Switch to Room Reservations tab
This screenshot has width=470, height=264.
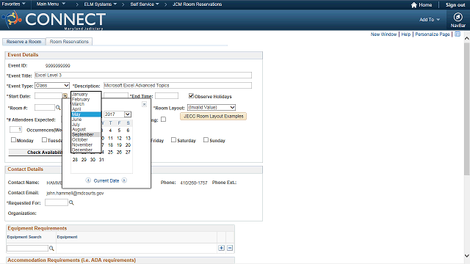click(x=69, y=42)
